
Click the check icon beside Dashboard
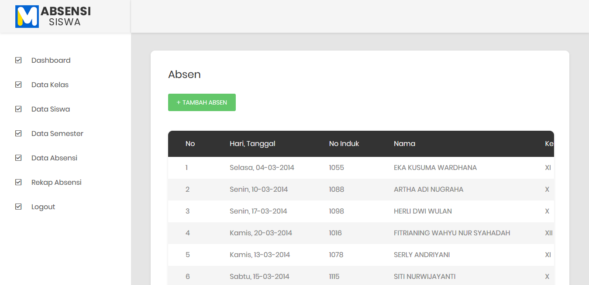[18, 60]
